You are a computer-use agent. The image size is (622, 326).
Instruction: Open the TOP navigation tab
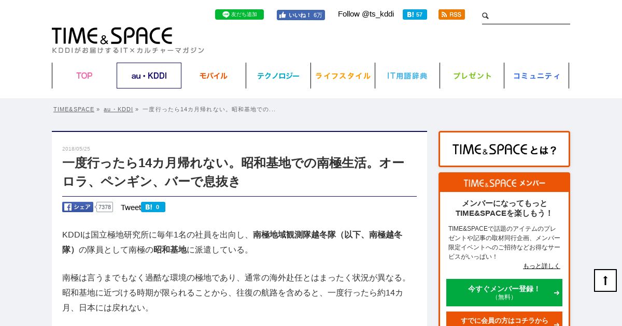tap(84, 76)
